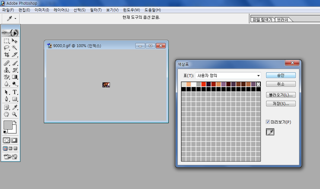This screenshot has width=320, height=189.
Task: Select the Crop tool
Action: click(x=6, y=55)
